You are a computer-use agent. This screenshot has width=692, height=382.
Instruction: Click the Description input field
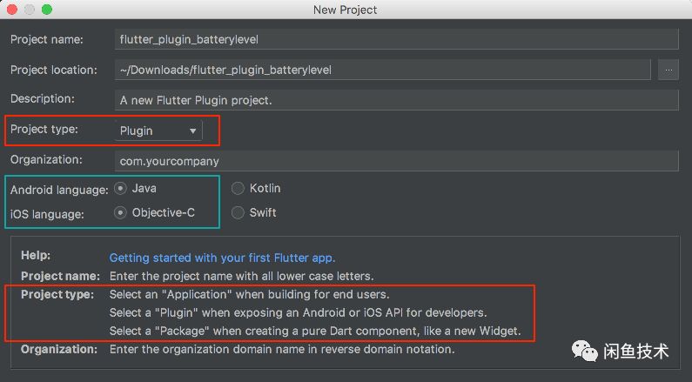pyautogui.click(x=396, y=100)
